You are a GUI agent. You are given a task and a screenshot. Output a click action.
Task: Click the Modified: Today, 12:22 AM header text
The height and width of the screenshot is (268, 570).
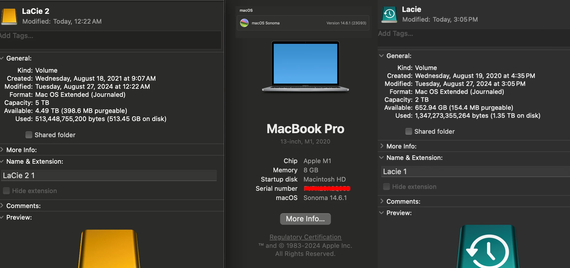point(62,21)
